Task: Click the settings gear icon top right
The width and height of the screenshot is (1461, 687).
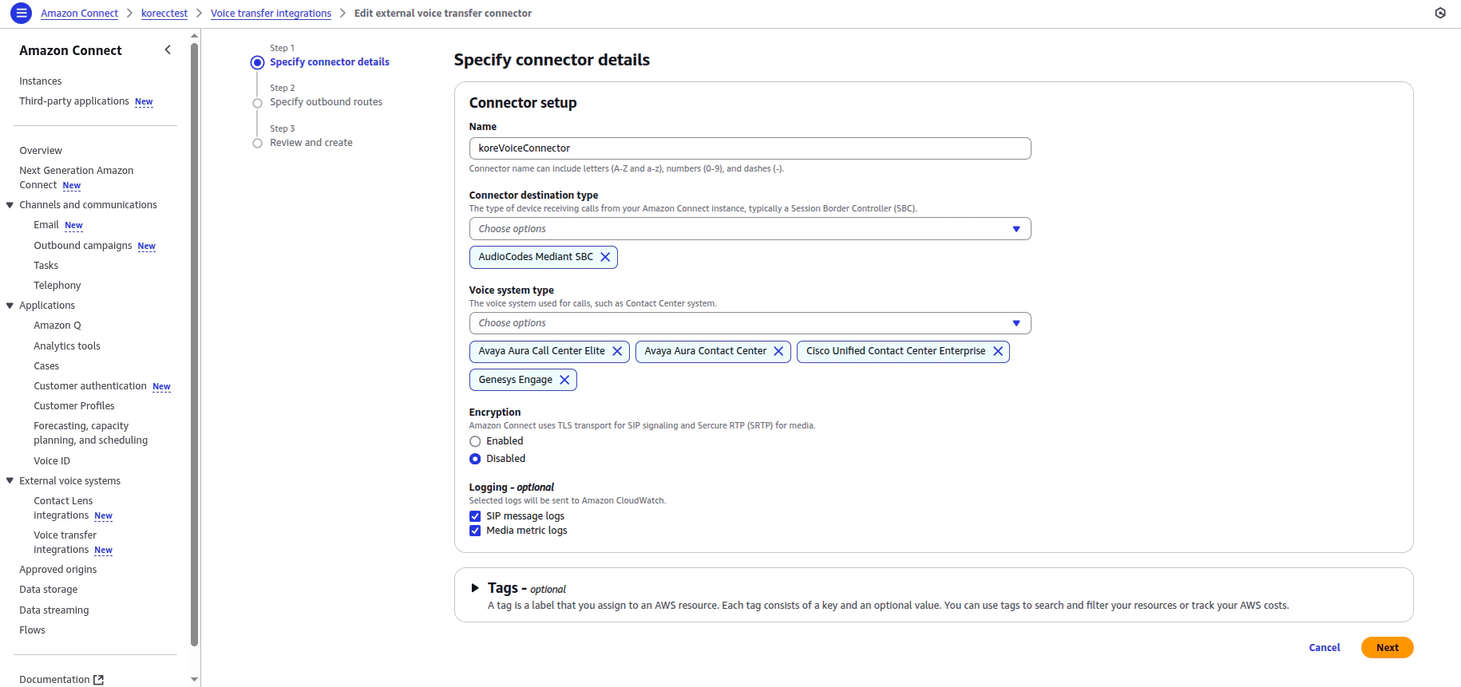Action: pos(1440,13)
